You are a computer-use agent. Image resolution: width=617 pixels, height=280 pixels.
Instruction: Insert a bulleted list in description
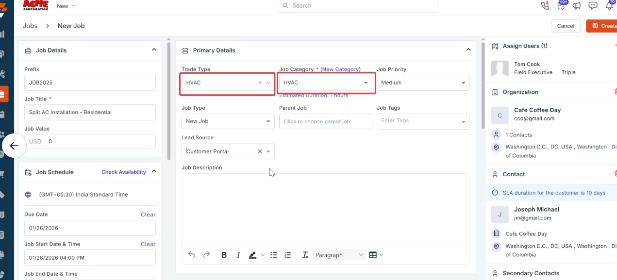coord(273,255)
